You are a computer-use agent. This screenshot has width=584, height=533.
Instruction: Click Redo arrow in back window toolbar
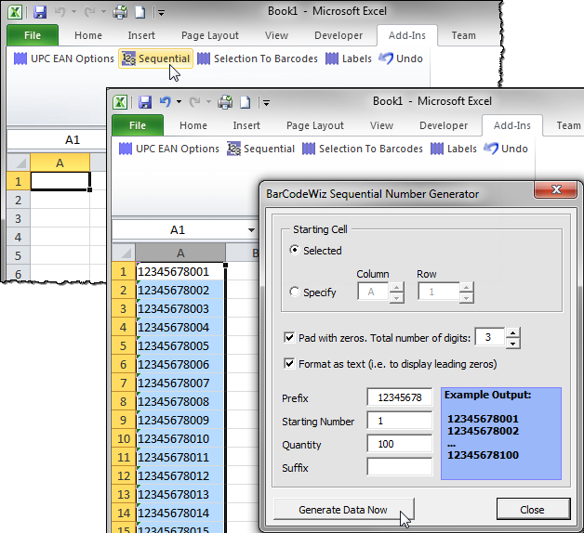point(90,12)
